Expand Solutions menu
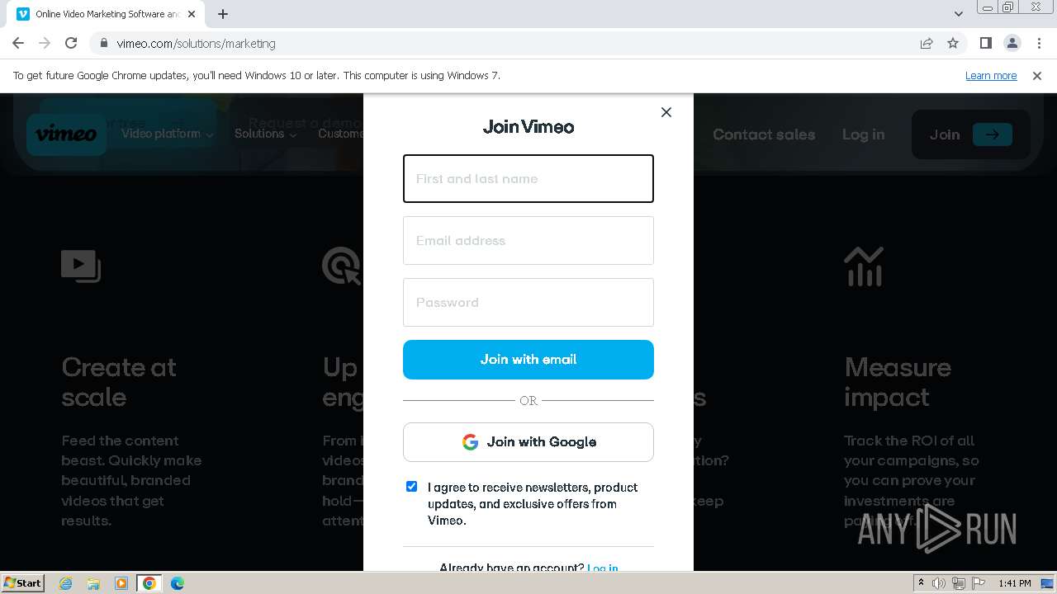 coord(265,134)
